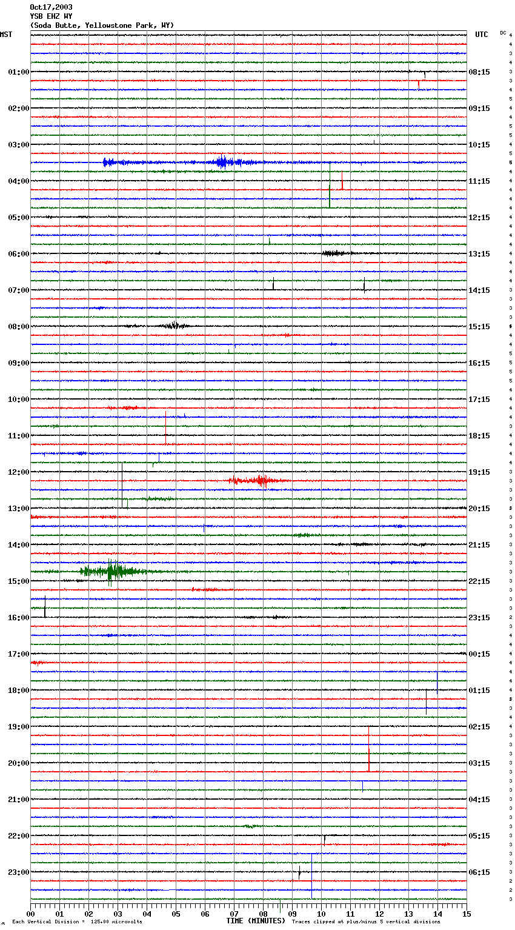Click the 'DC' column header
The image size is (515, 930).
point(503,33)
